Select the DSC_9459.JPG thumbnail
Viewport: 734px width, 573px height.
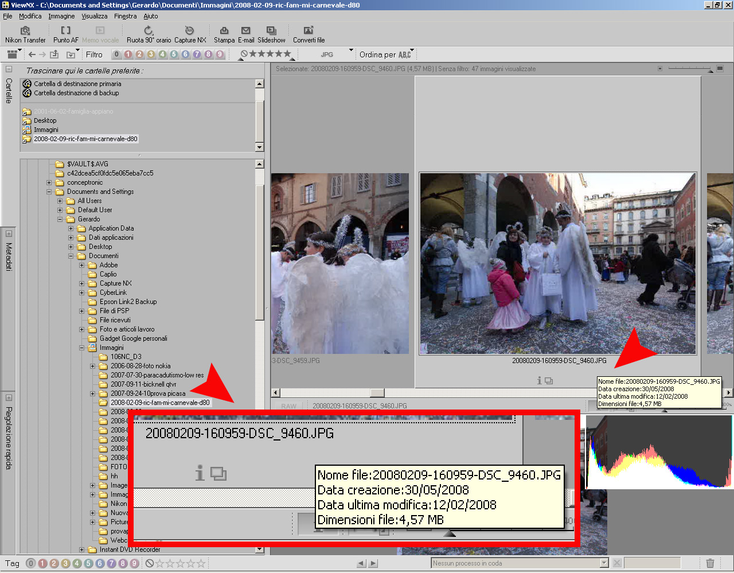[339, 263]
